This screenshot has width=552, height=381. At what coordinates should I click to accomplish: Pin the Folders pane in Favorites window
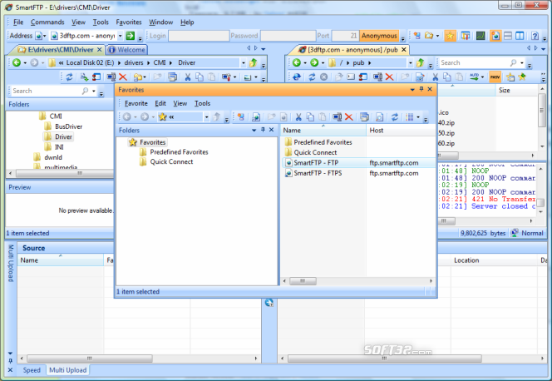263,130
